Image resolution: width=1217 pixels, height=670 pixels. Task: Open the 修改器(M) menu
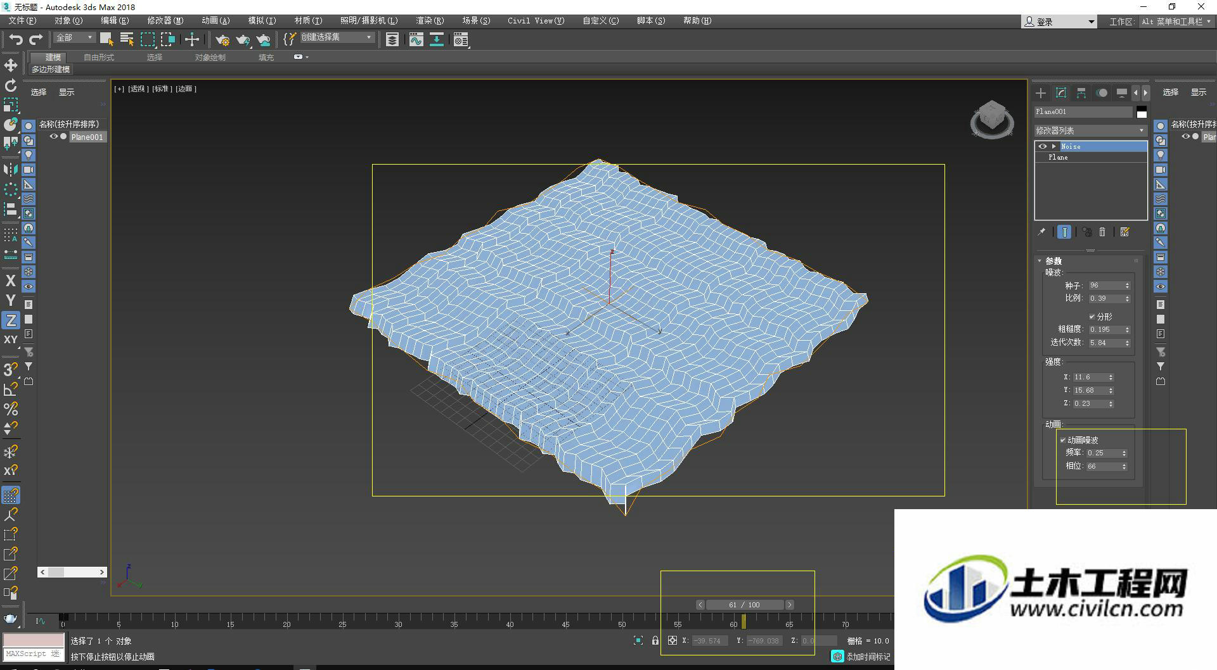pos(165,21)
